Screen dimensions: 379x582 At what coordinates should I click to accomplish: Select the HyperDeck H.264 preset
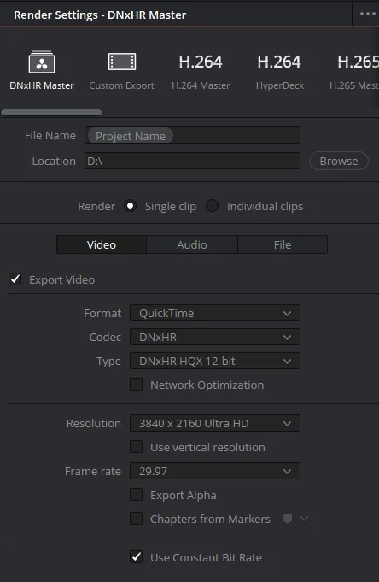pyautogui.click(x=279, y=71)
